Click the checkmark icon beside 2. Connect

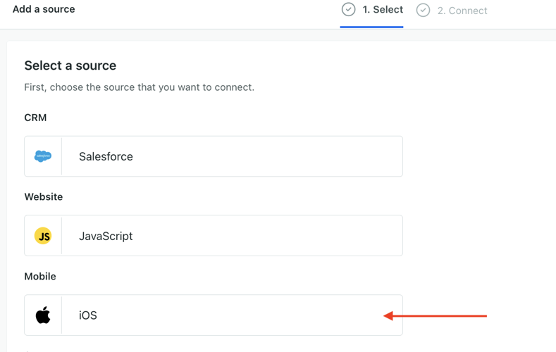click(423, 10)
